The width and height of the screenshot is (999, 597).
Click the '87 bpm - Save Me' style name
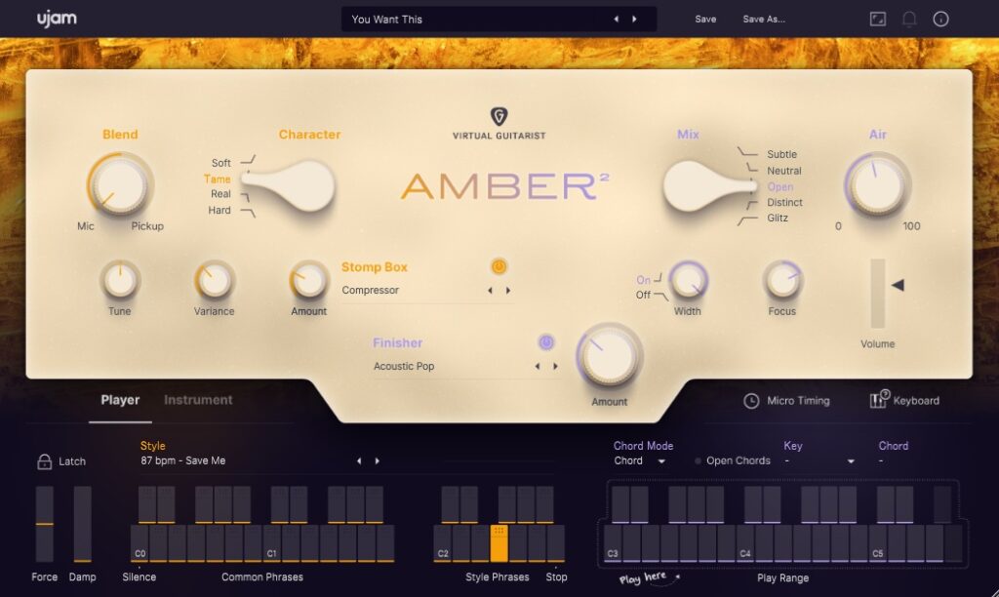pos(182,460)
